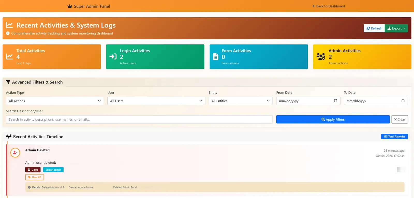
Task: Select the Admin Activities card title
Action: (344, 51)
